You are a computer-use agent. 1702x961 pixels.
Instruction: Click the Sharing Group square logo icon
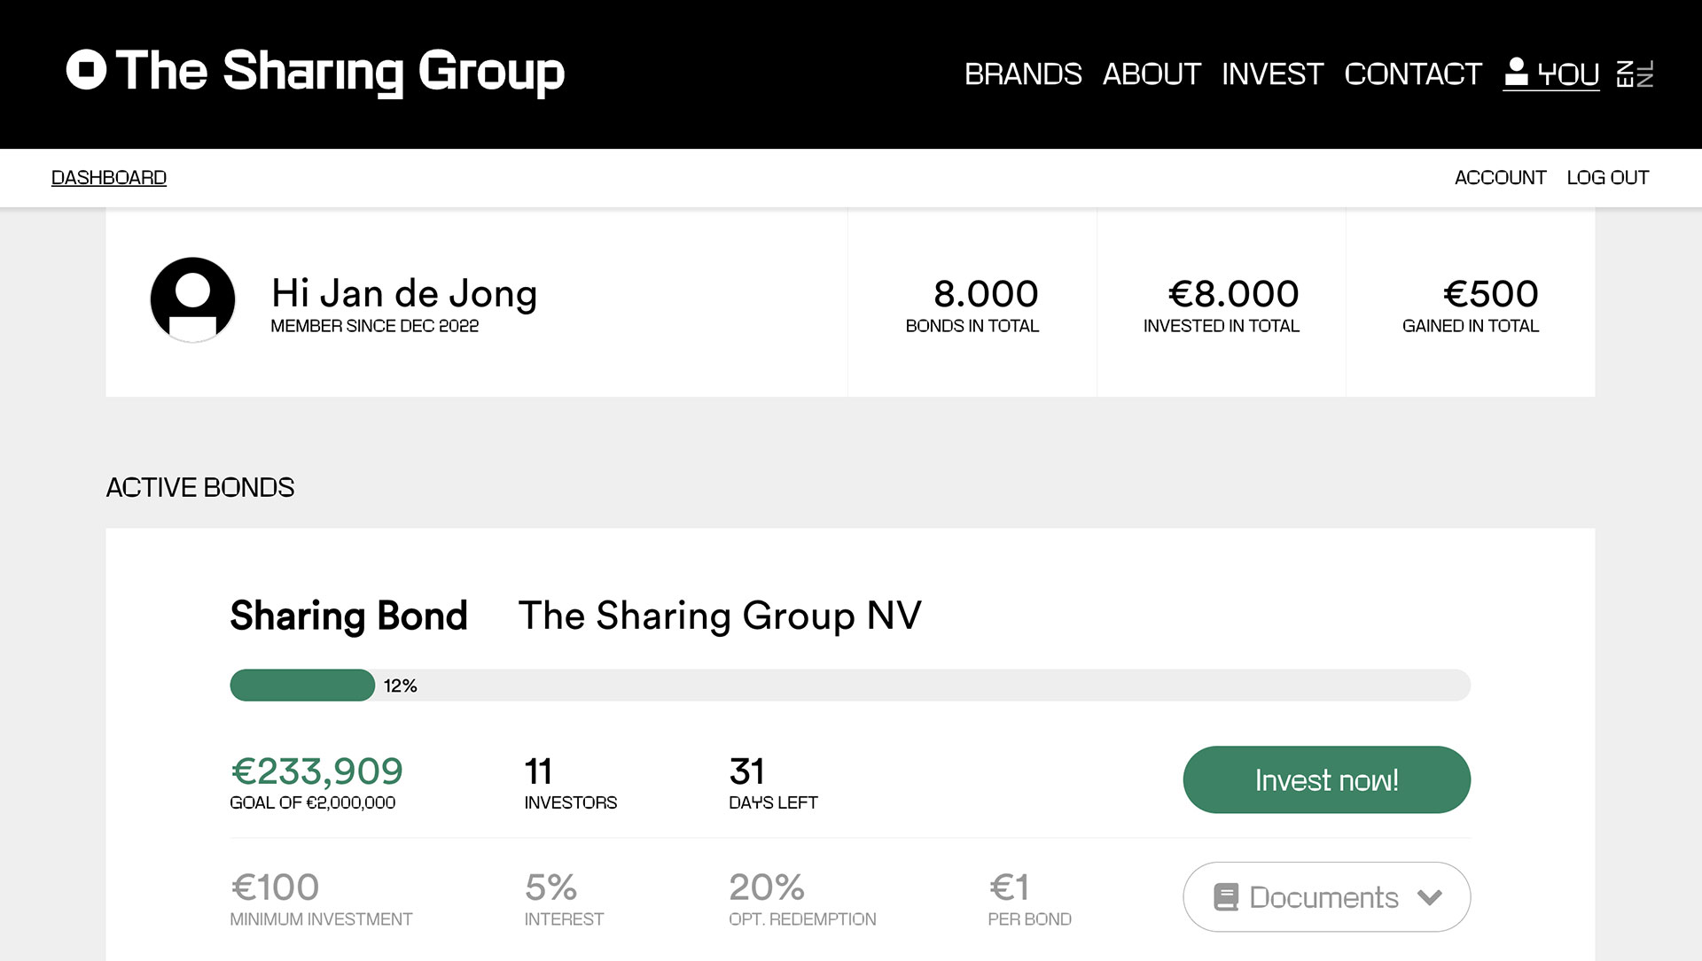pyautogui.click(x=86, y=69)
